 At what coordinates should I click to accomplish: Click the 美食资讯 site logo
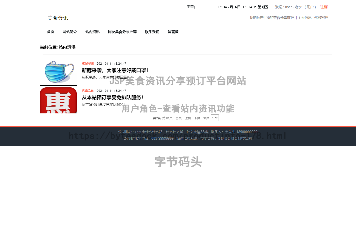click(x=57, y=18)
